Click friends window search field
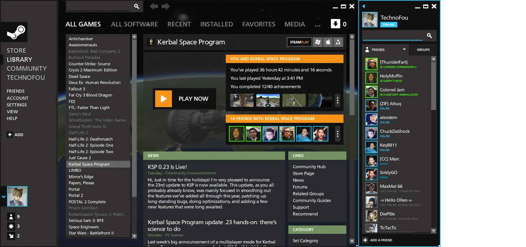Viewport: 526px width, 247px height. [x=392, y=35]
